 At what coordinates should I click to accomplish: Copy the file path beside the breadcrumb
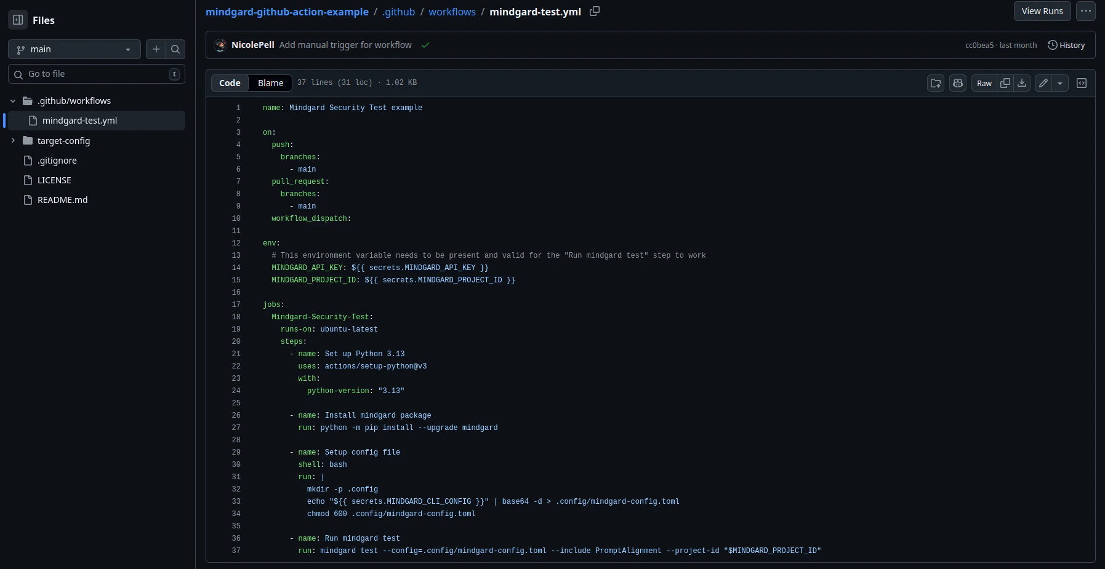point(593,11)
